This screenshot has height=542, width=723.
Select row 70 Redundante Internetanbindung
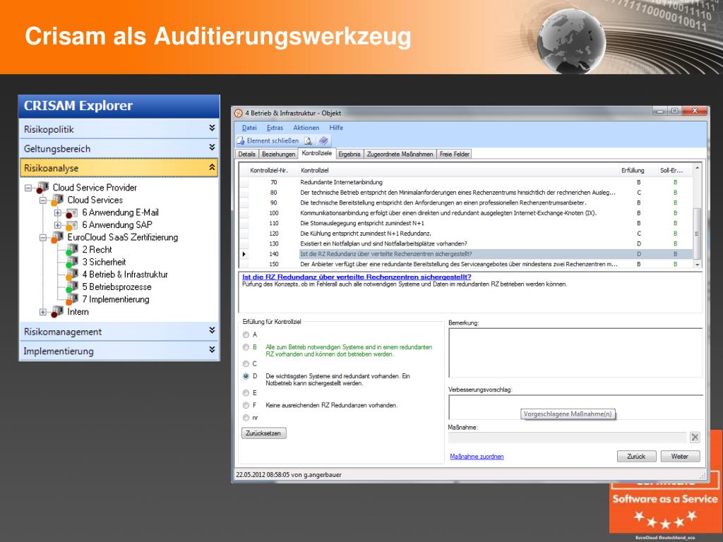coord(466,183)
